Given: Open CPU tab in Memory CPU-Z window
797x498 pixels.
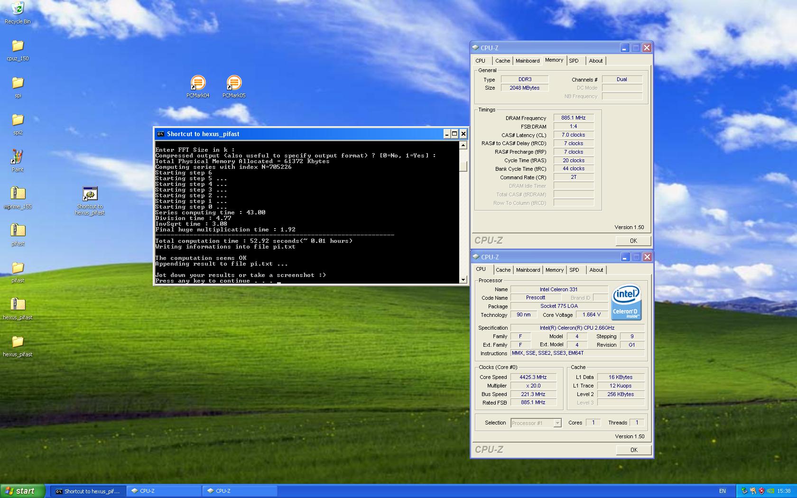Looking at the screenshot, I should [x=481, y=61].
